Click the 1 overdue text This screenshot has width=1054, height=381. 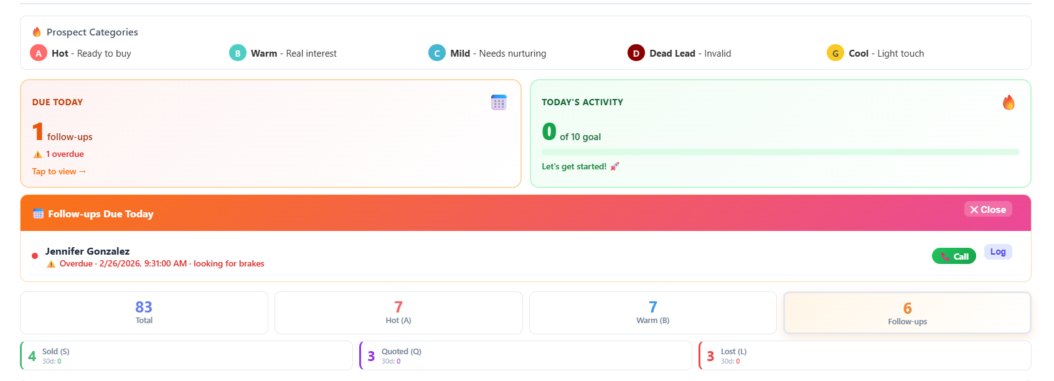pos(65,154)
